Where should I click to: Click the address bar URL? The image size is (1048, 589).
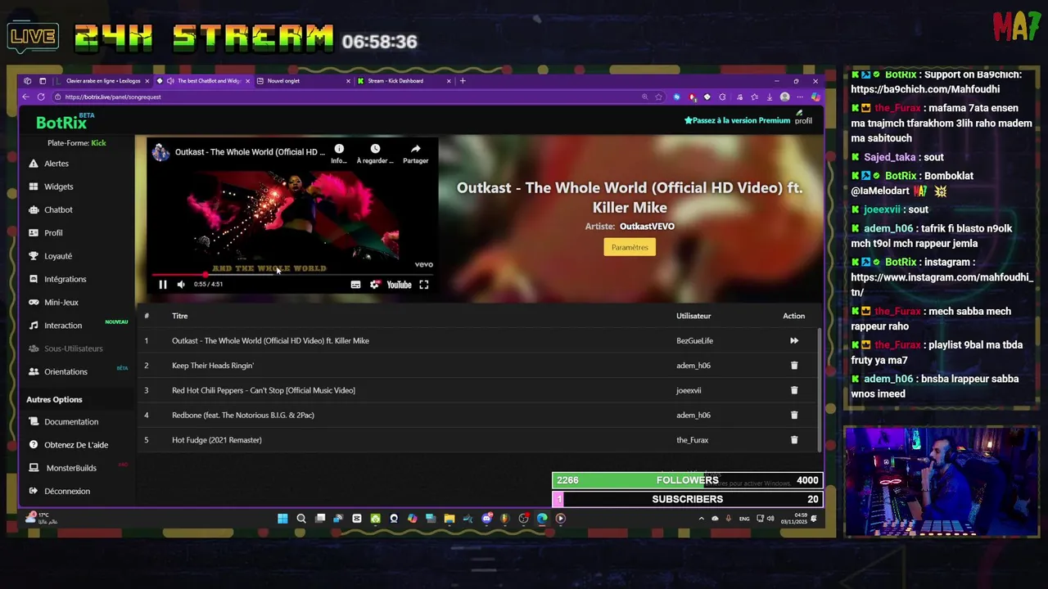tap(113, 97)
